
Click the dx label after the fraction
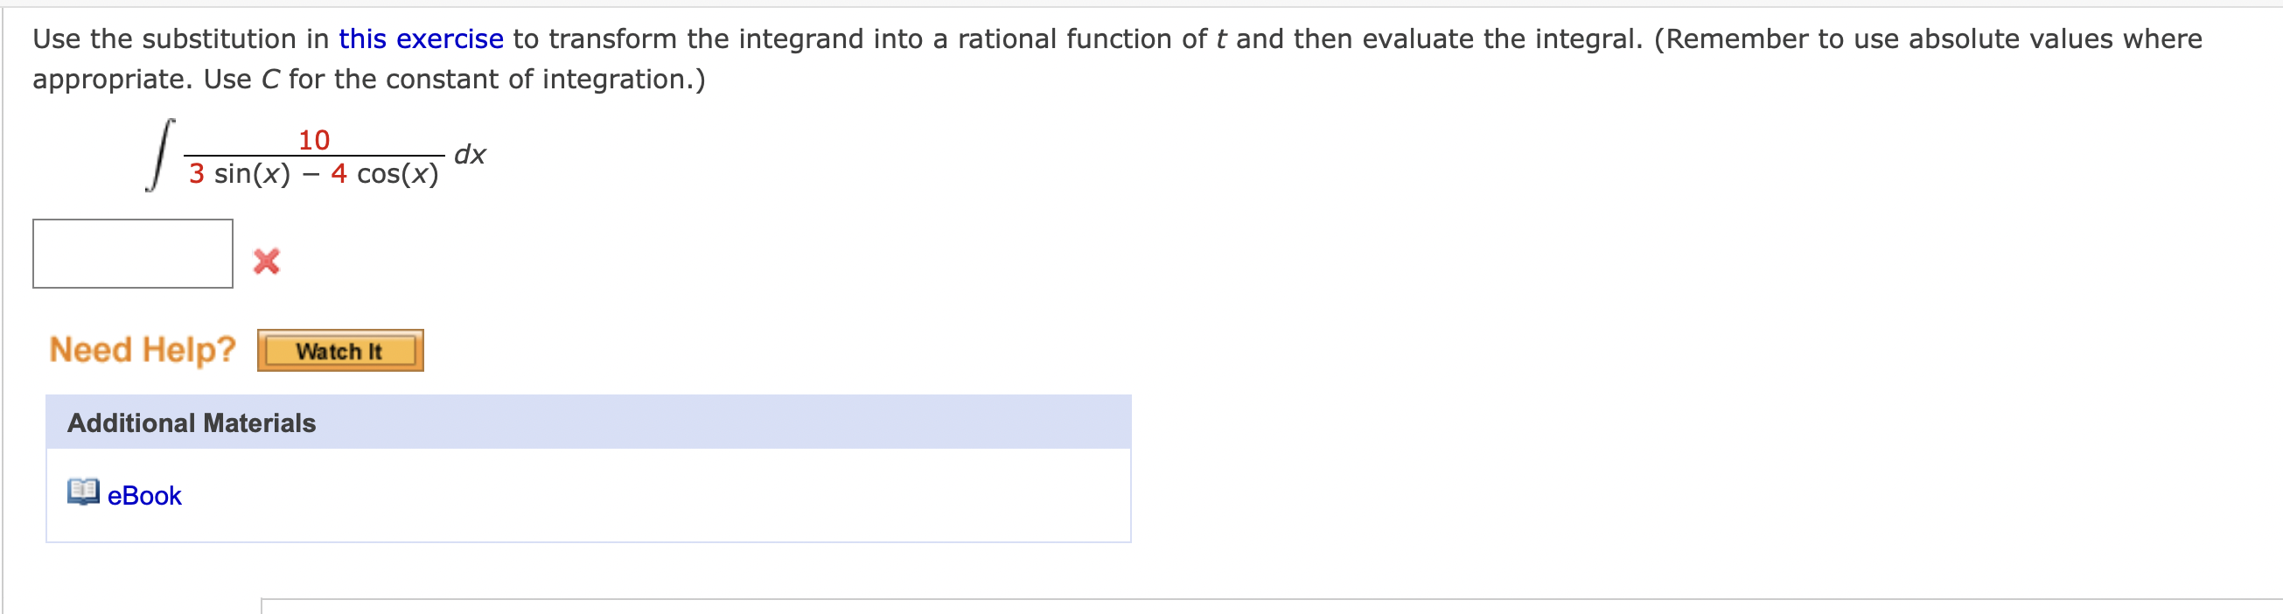click(469, 152)
